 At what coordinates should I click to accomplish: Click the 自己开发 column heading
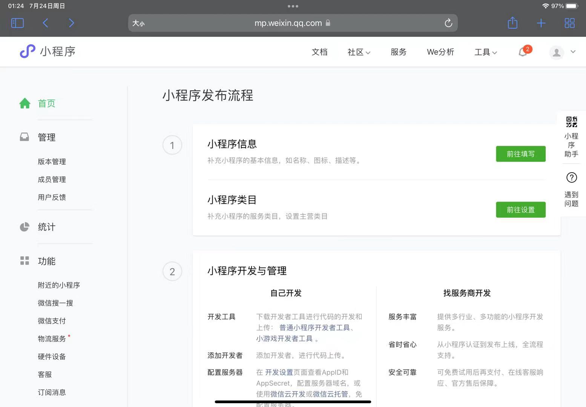coord(286,293)
